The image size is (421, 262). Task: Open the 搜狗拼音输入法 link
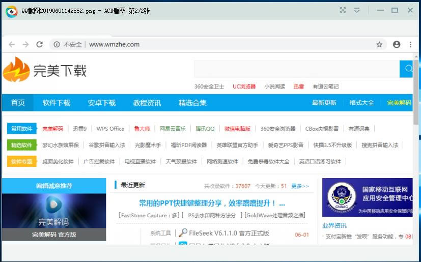point(380,145)
